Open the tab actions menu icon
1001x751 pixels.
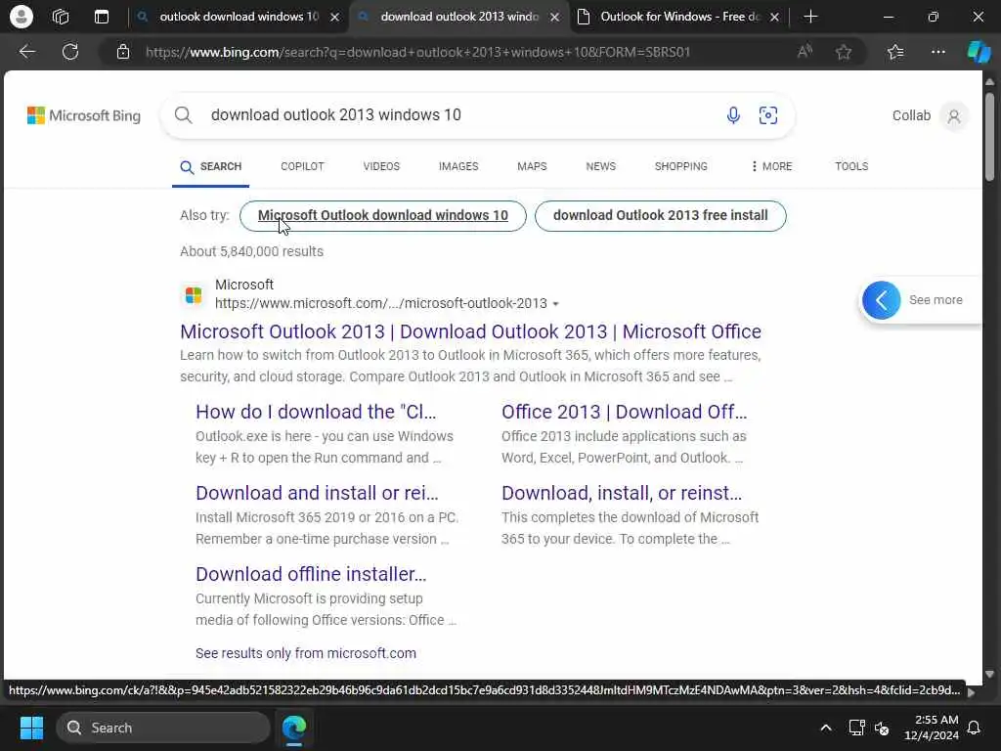pyautogui.click(x=102, y=17)
